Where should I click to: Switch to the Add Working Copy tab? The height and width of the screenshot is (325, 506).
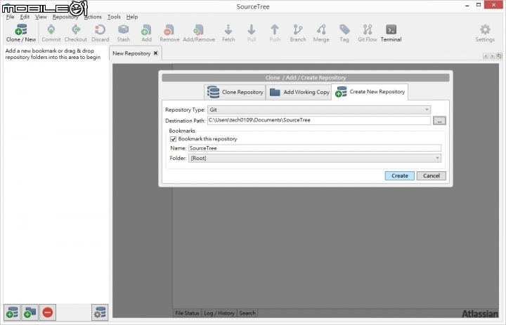299,92
